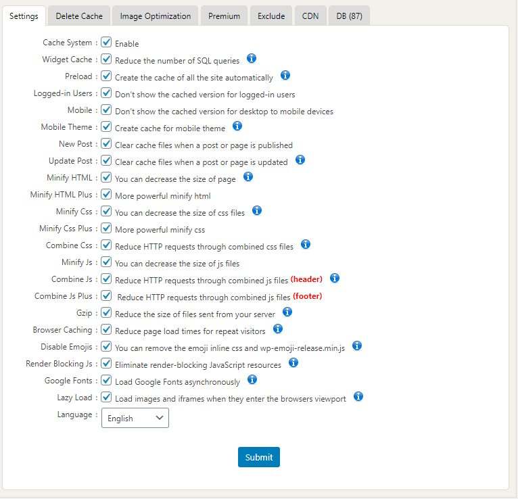Click the Submit button
The width and height of the screenshot is (518, 499).
click(x=259, y=457)
